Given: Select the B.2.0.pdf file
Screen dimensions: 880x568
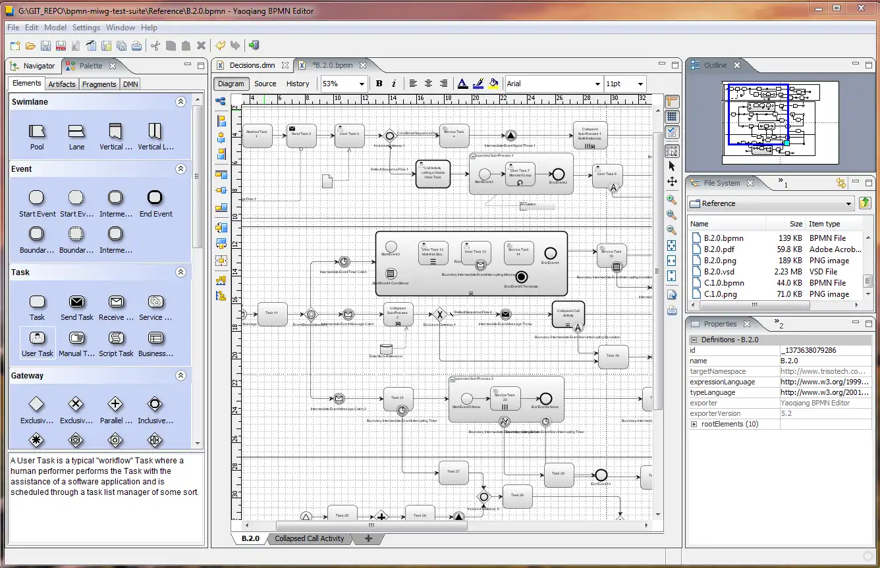Looking at the screenshot, I should [719, 249].
